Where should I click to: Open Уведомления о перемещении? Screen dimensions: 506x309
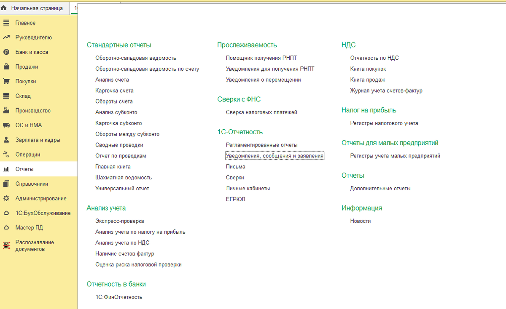(x=264, y=80)
